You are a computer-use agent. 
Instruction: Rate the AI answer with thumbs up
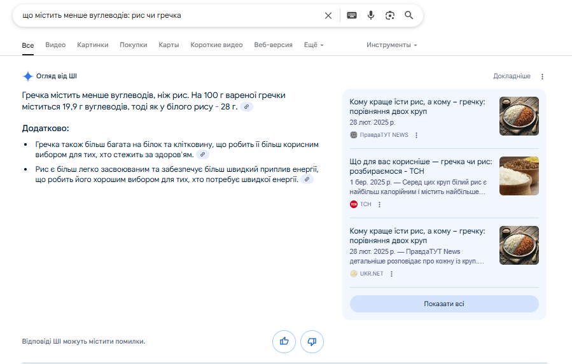coord(284,342)
